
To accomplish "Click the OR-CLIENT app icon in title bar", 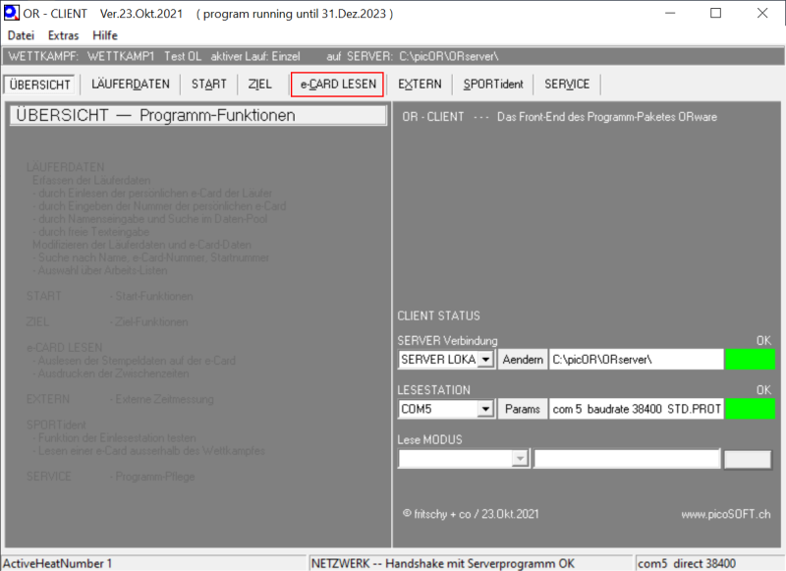I will point(14,13).
